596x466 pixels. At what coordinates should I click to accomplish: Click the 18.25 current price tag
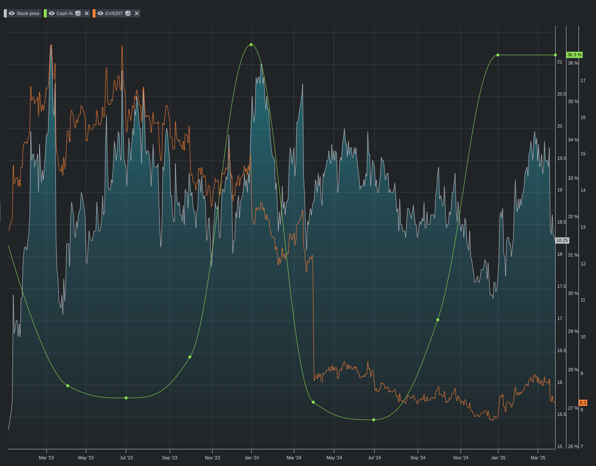pyautogui.click(x=562, y=240)
